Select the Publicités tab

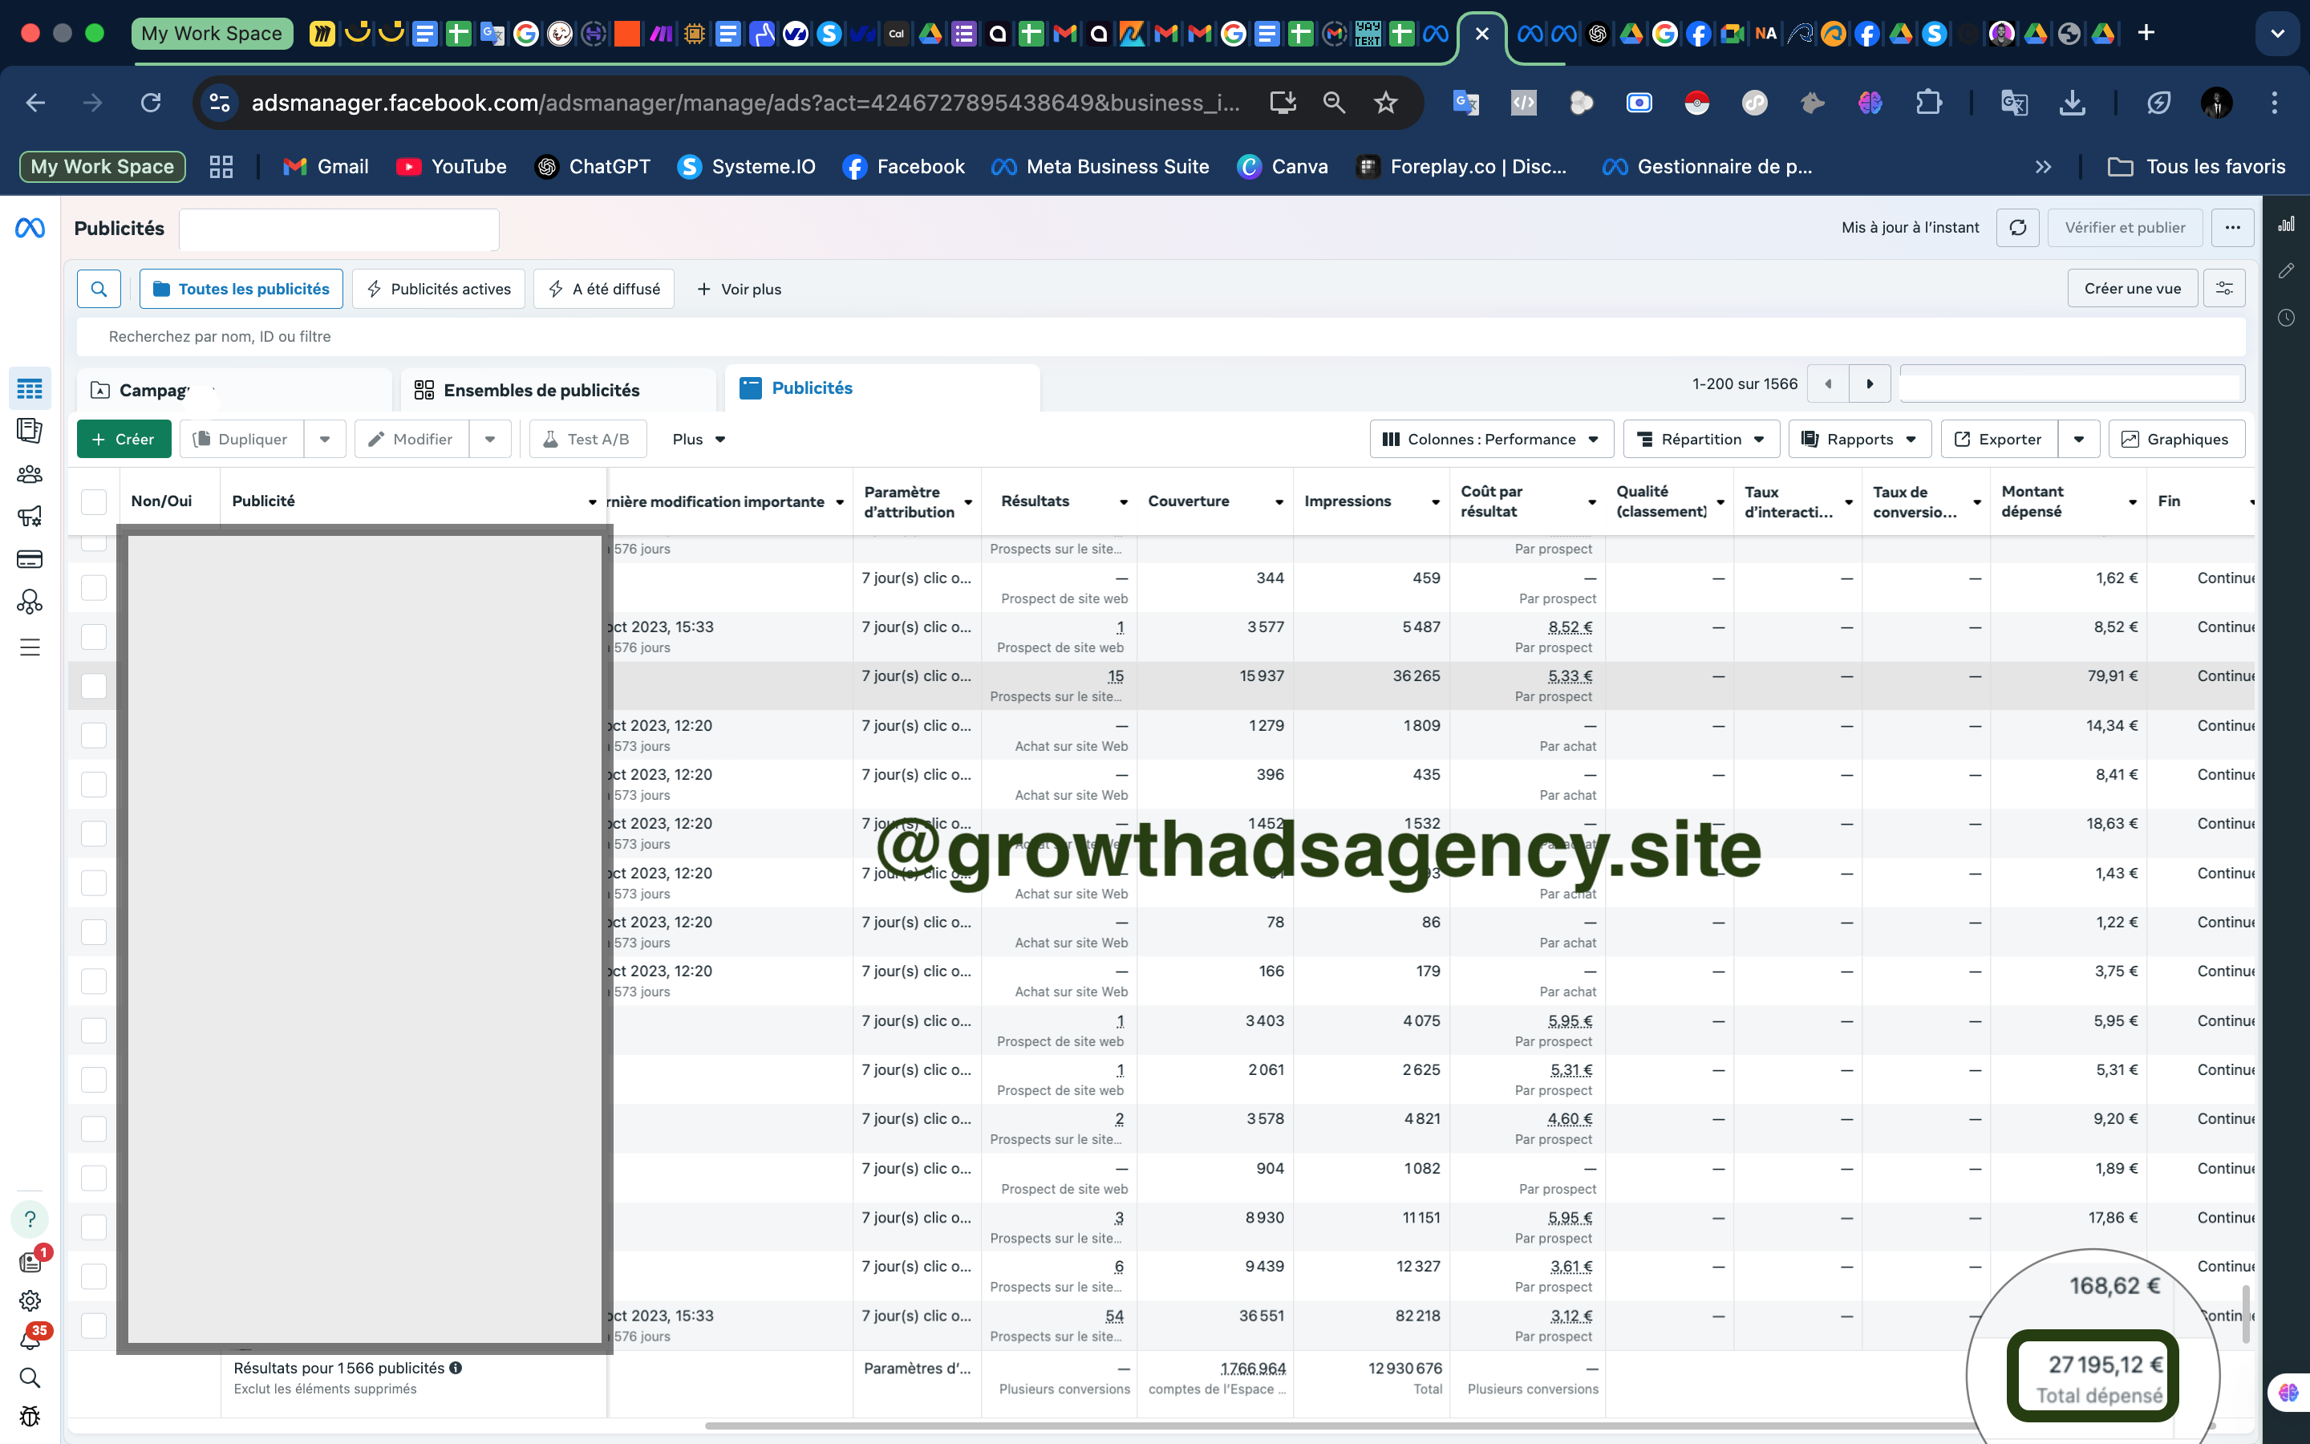coord(883,387)
